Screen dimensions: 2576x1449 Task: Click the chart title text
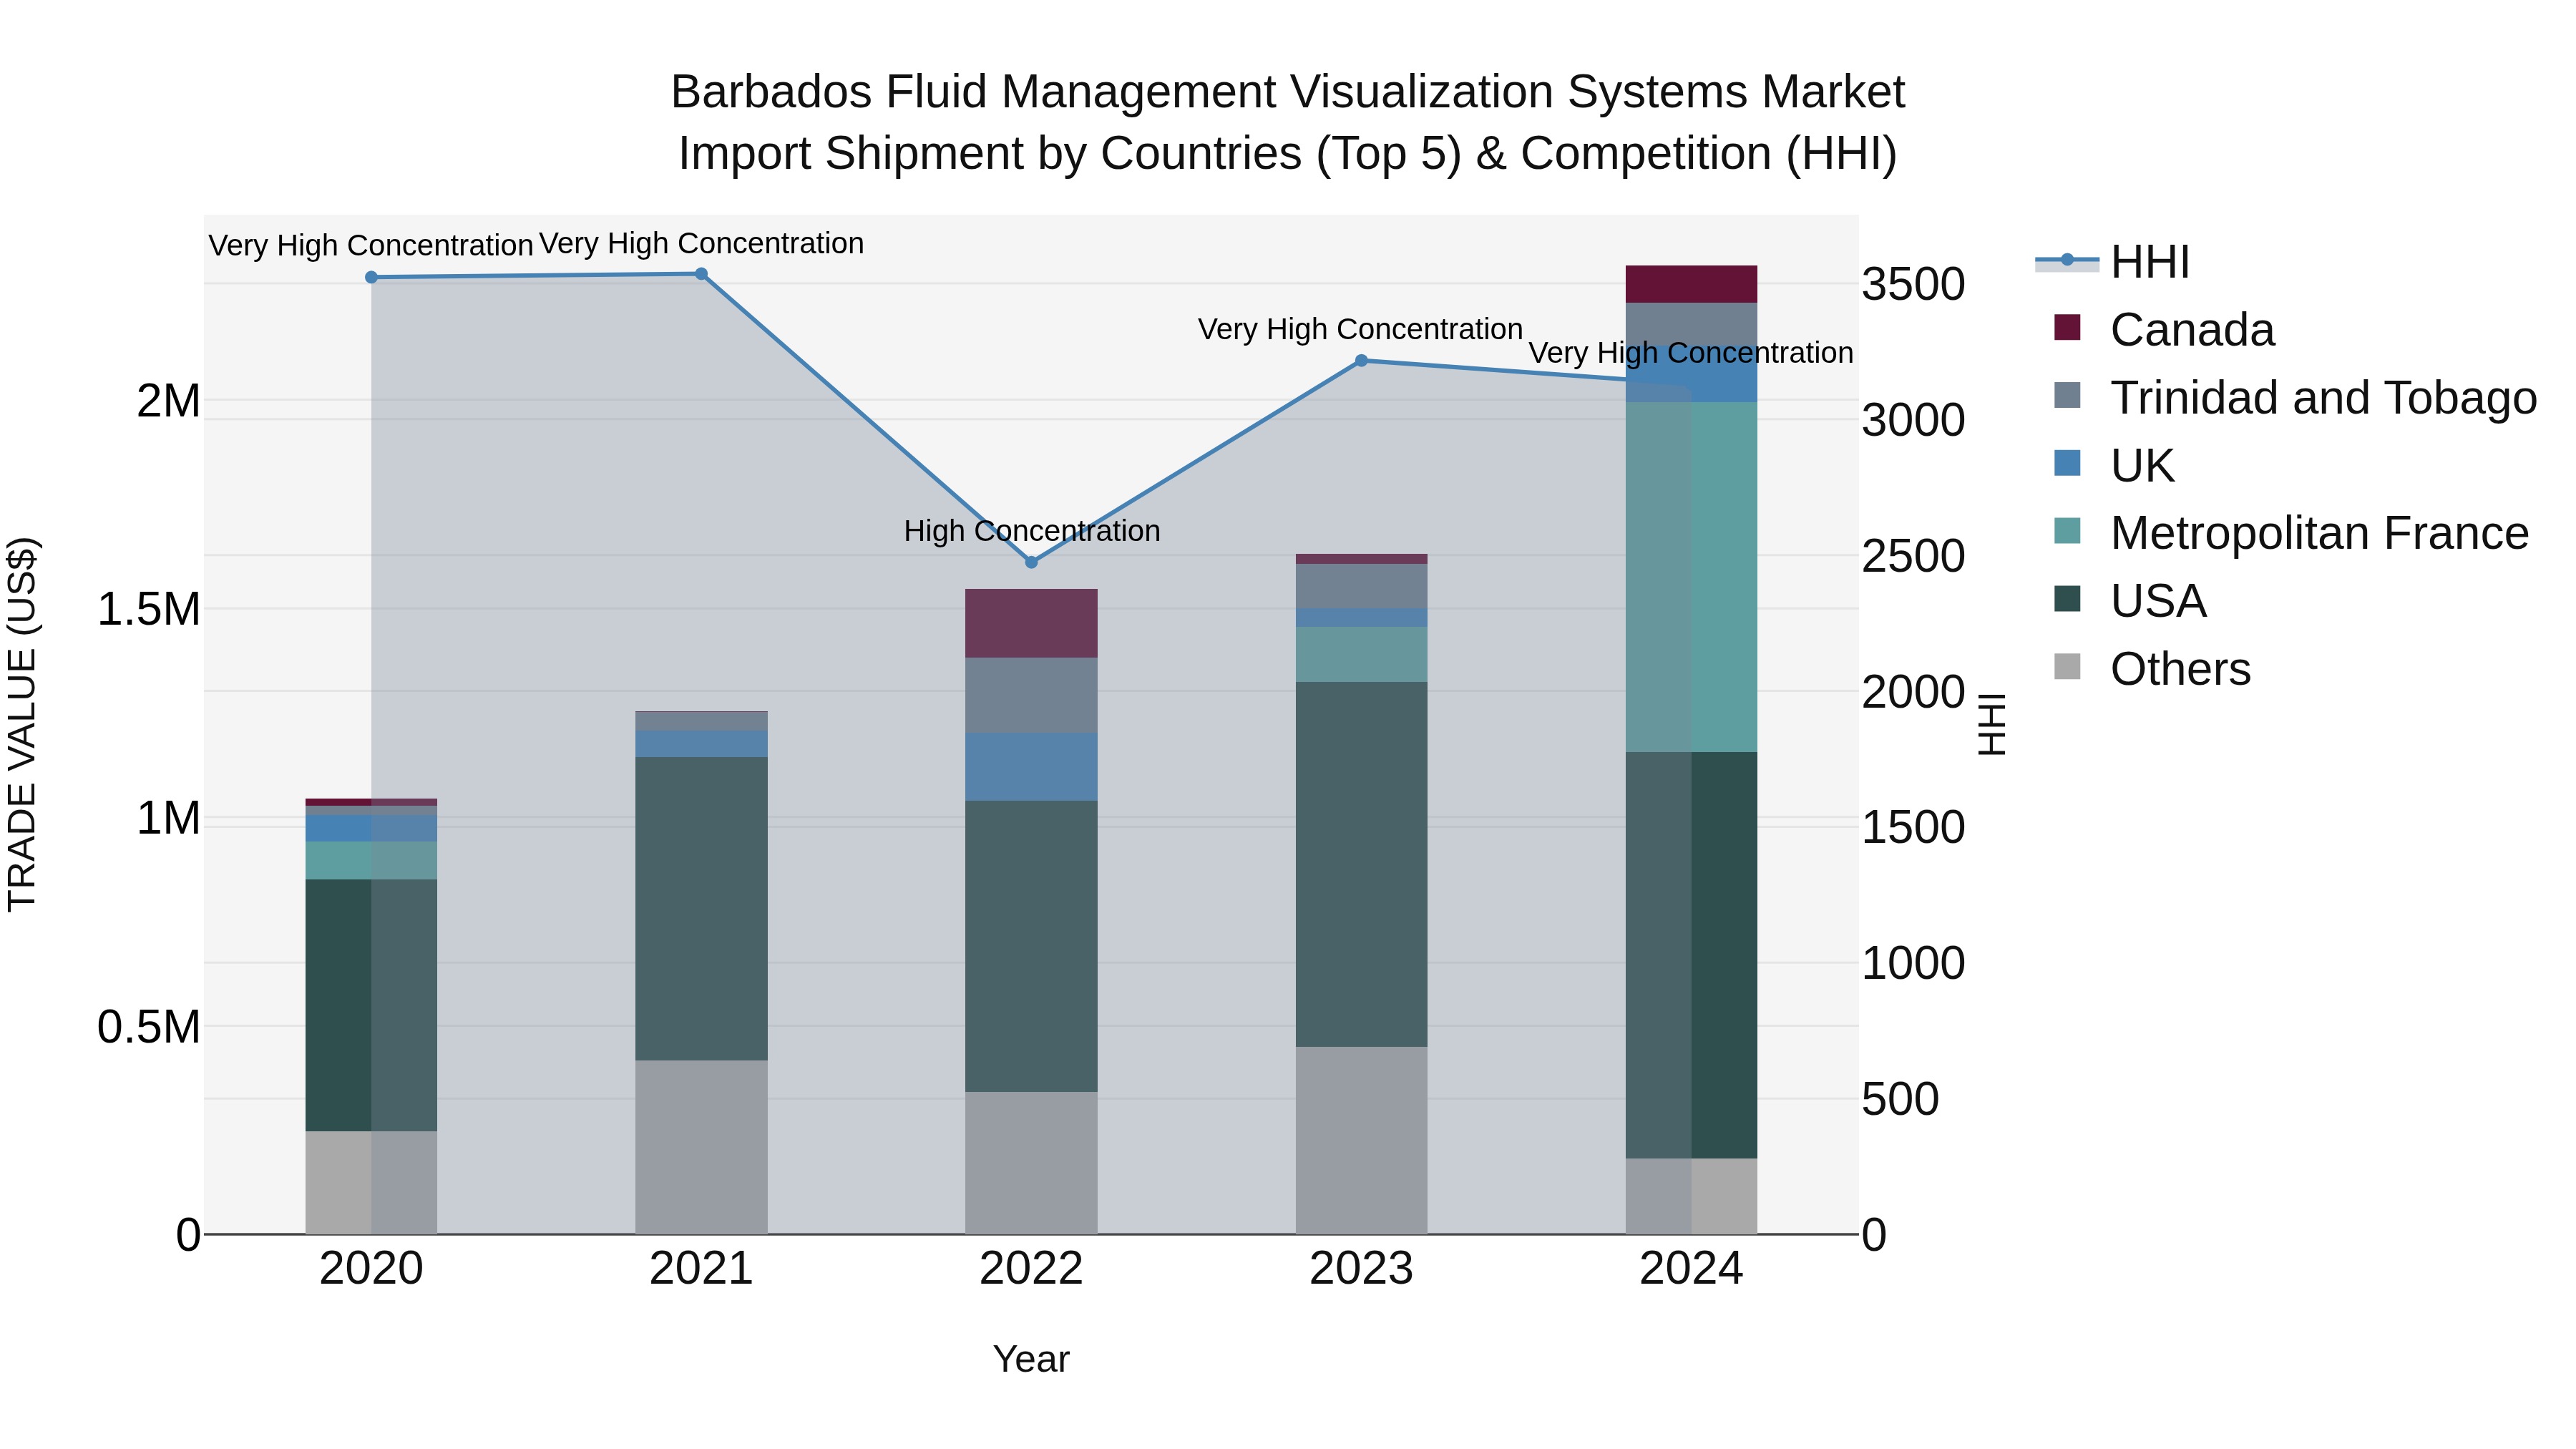(1288, 122)
